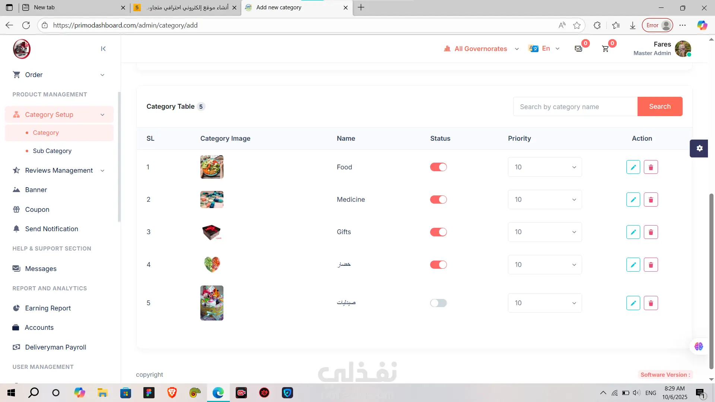715x402 pixels.
Task: Delete the Medicine category with trash icon
Action: point(651,200)
